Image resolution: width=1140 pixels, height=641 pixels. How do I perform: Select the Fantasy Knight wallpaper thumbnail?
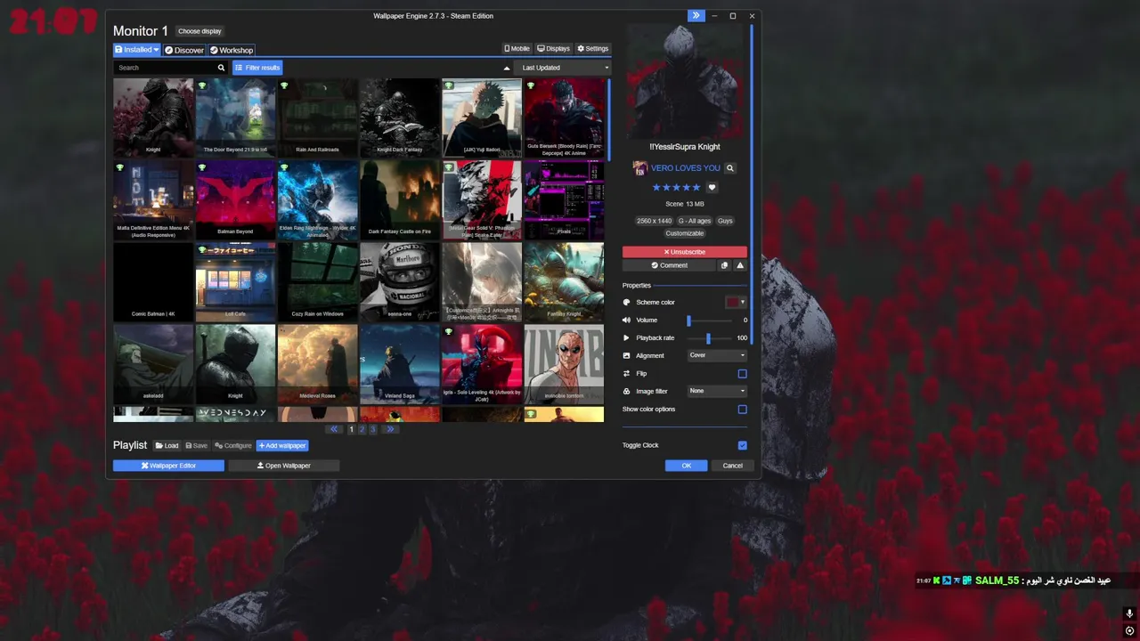[564, 282]
